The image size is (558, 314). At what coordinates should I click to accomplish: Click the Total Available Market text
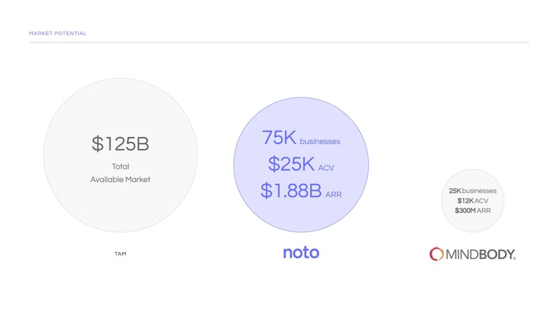[x=120, y=173]
